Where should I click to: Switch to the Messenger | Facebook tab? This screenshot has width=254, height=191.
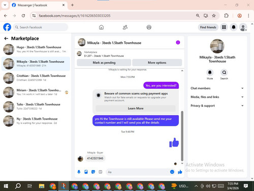click(x=39, y=5)
